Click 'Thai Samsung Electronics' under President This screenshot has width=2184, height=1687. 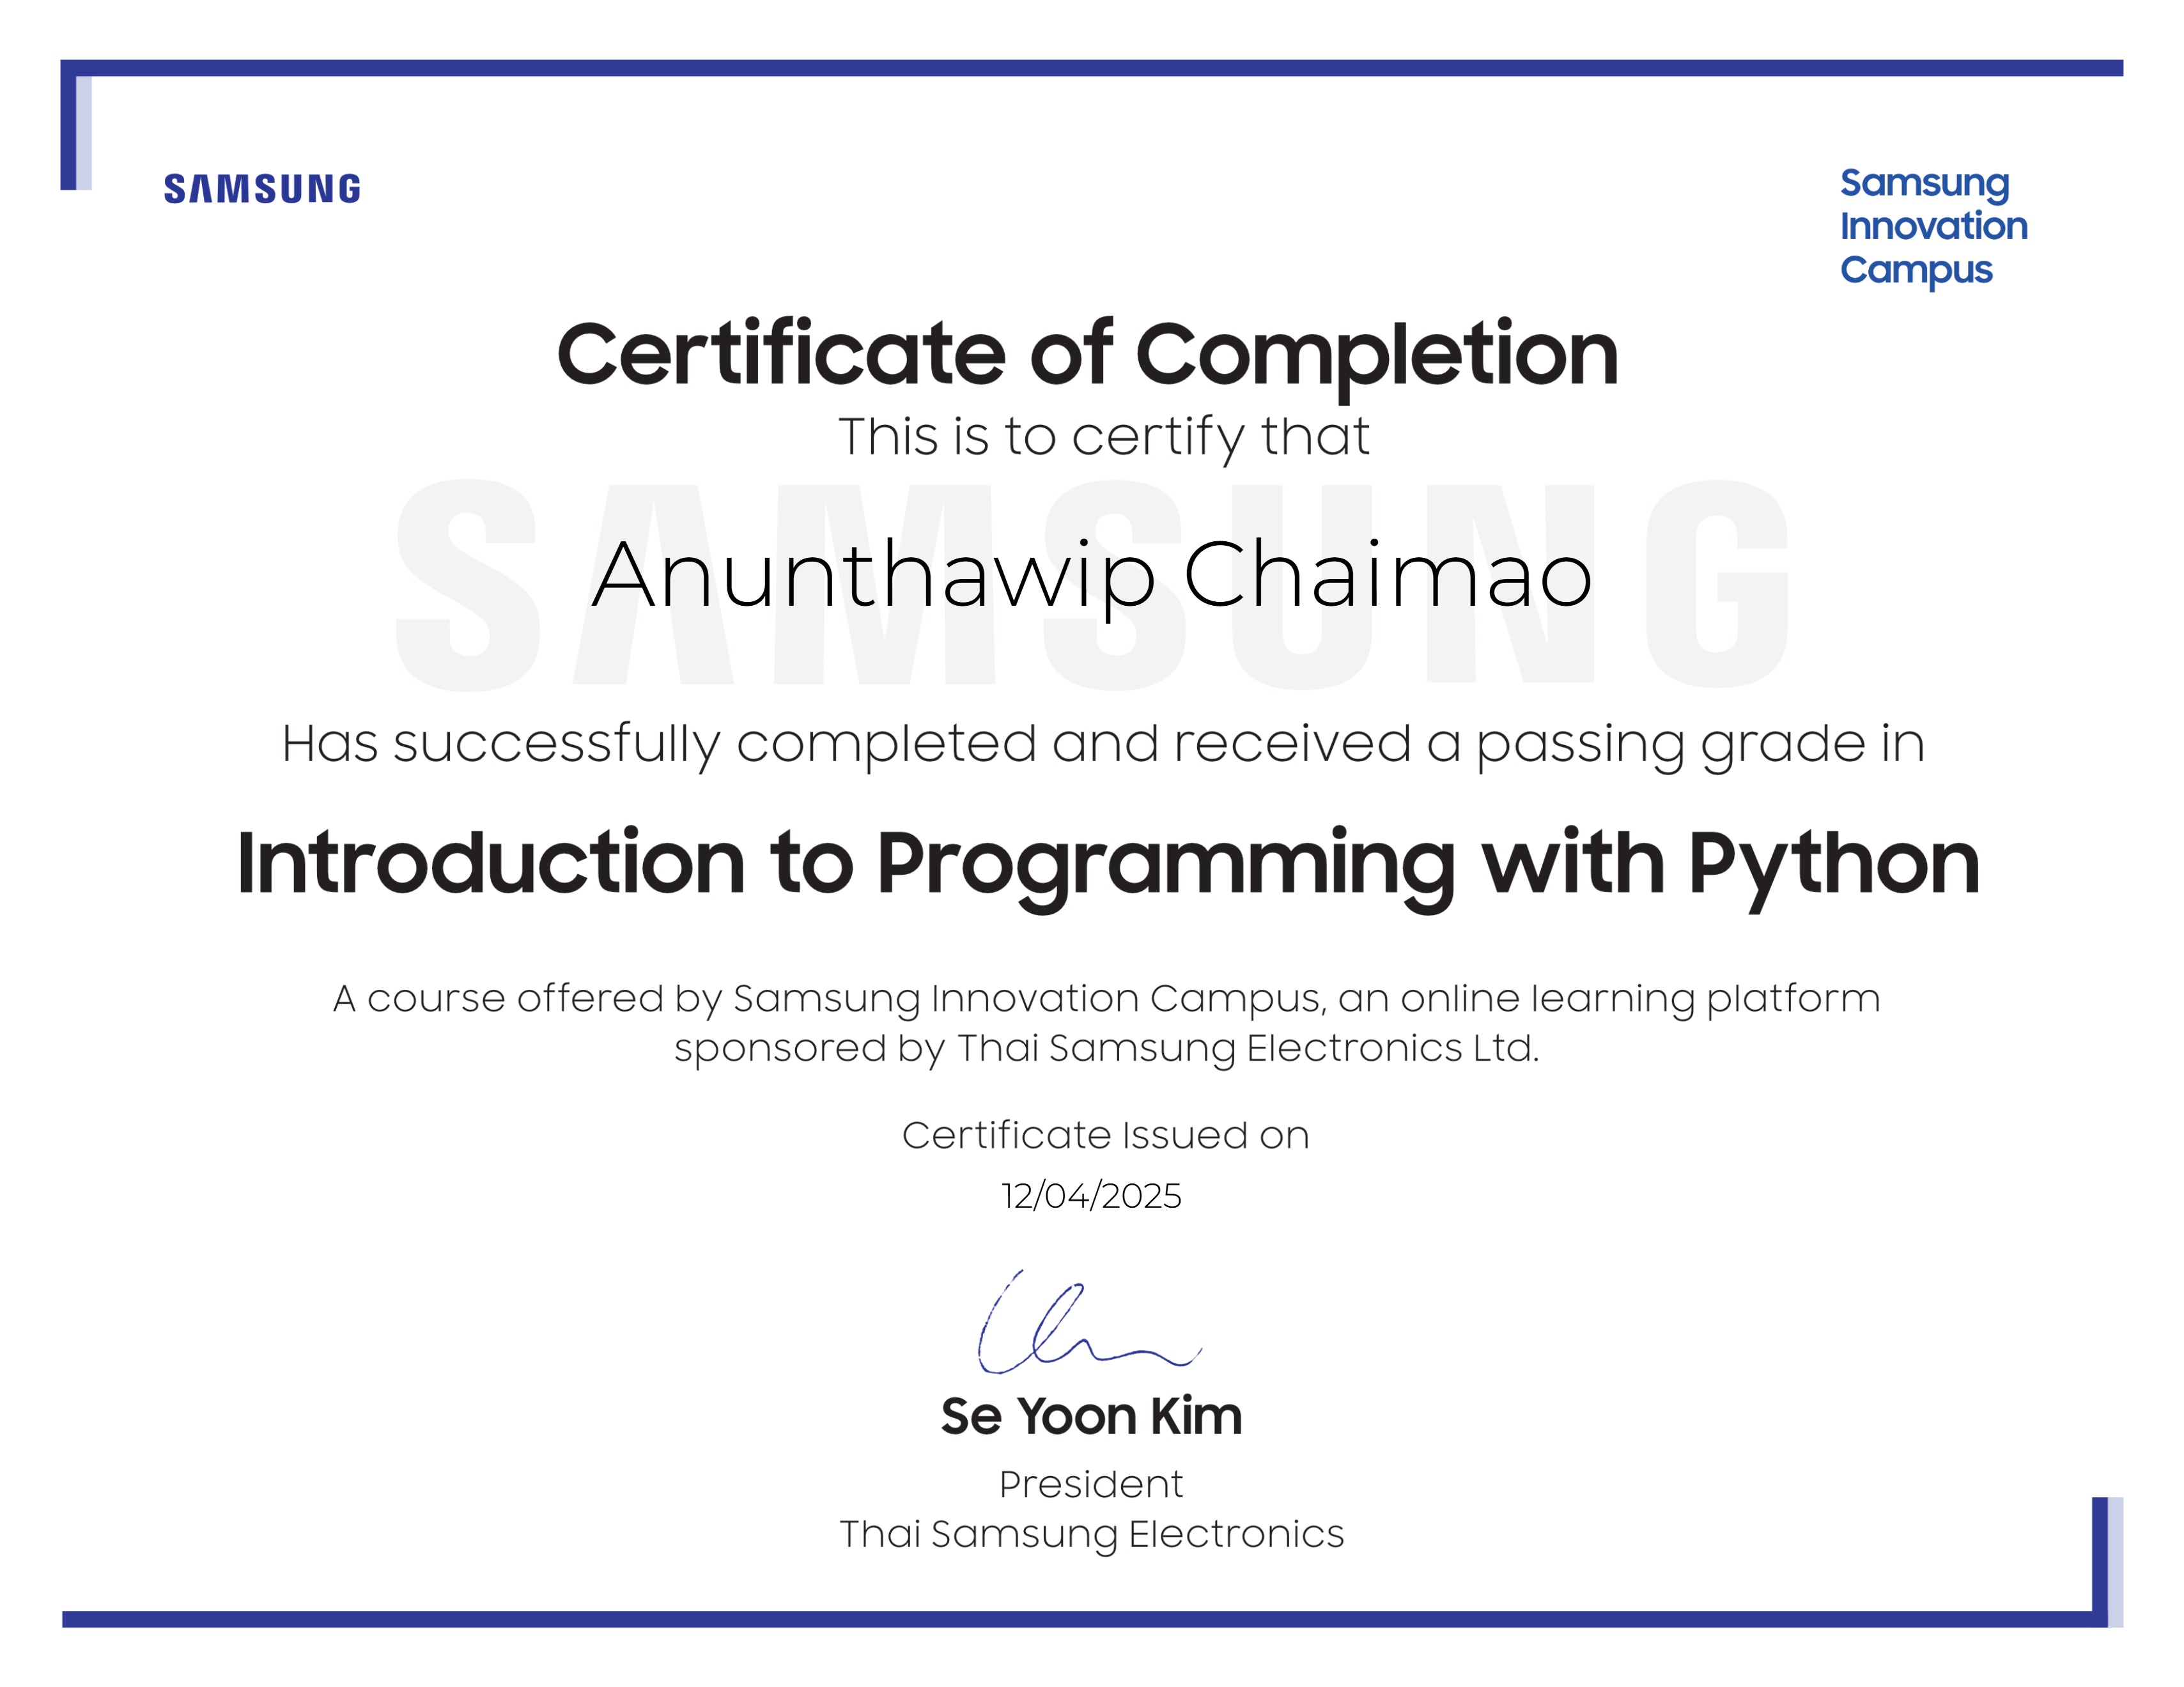[1091, 1535]
